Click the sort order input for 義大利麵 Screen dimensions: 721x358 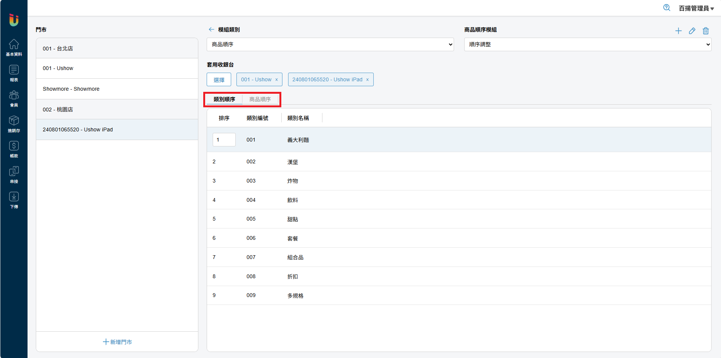(x=224, y=140)
